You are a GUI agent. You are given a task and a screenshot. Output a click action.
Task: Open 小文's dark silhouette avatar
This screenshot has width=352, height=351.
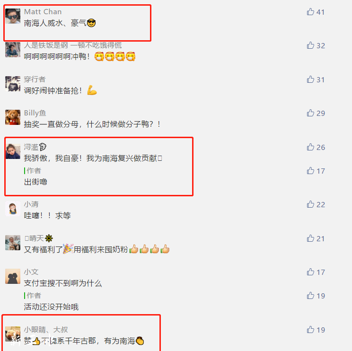click(x=13, y=276)
